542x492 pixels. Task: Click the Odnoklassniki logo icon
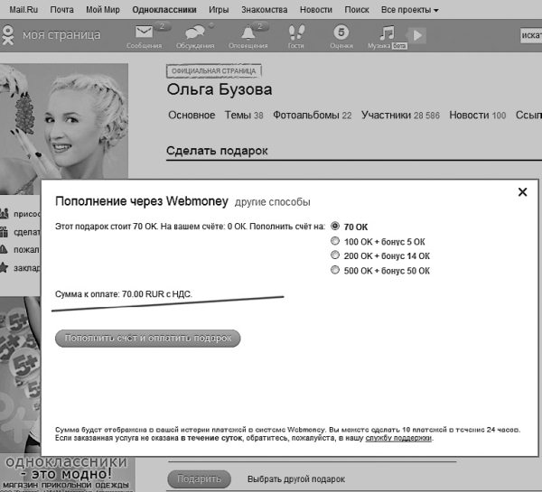pos(9,35)
